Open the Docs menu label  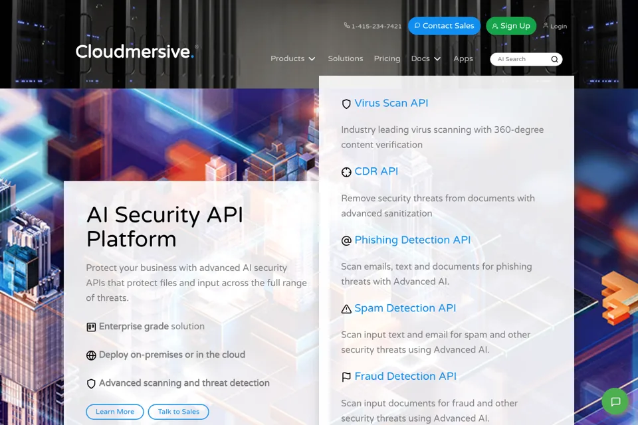(420, 58)
